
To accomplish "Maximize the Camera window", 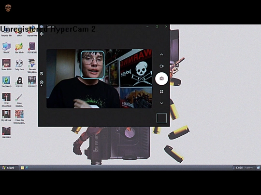I will [157, 26].
